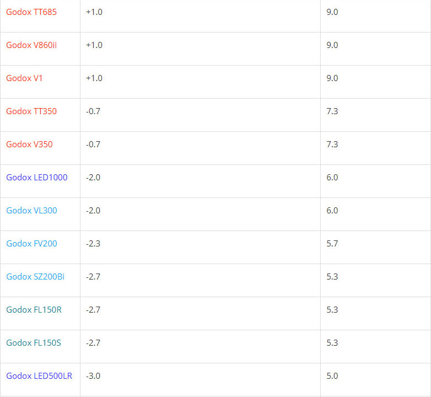Viewport: 431px width, 397px height.
Task: Select the -2.0 value in Godox VL300 row
Action: click(x=93, y=211)
